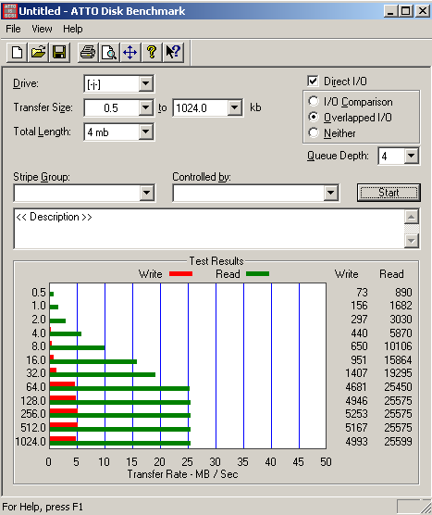Open the Drive dropdown list
This screenshot has width=432, height=515.
(x=145, y=83)
